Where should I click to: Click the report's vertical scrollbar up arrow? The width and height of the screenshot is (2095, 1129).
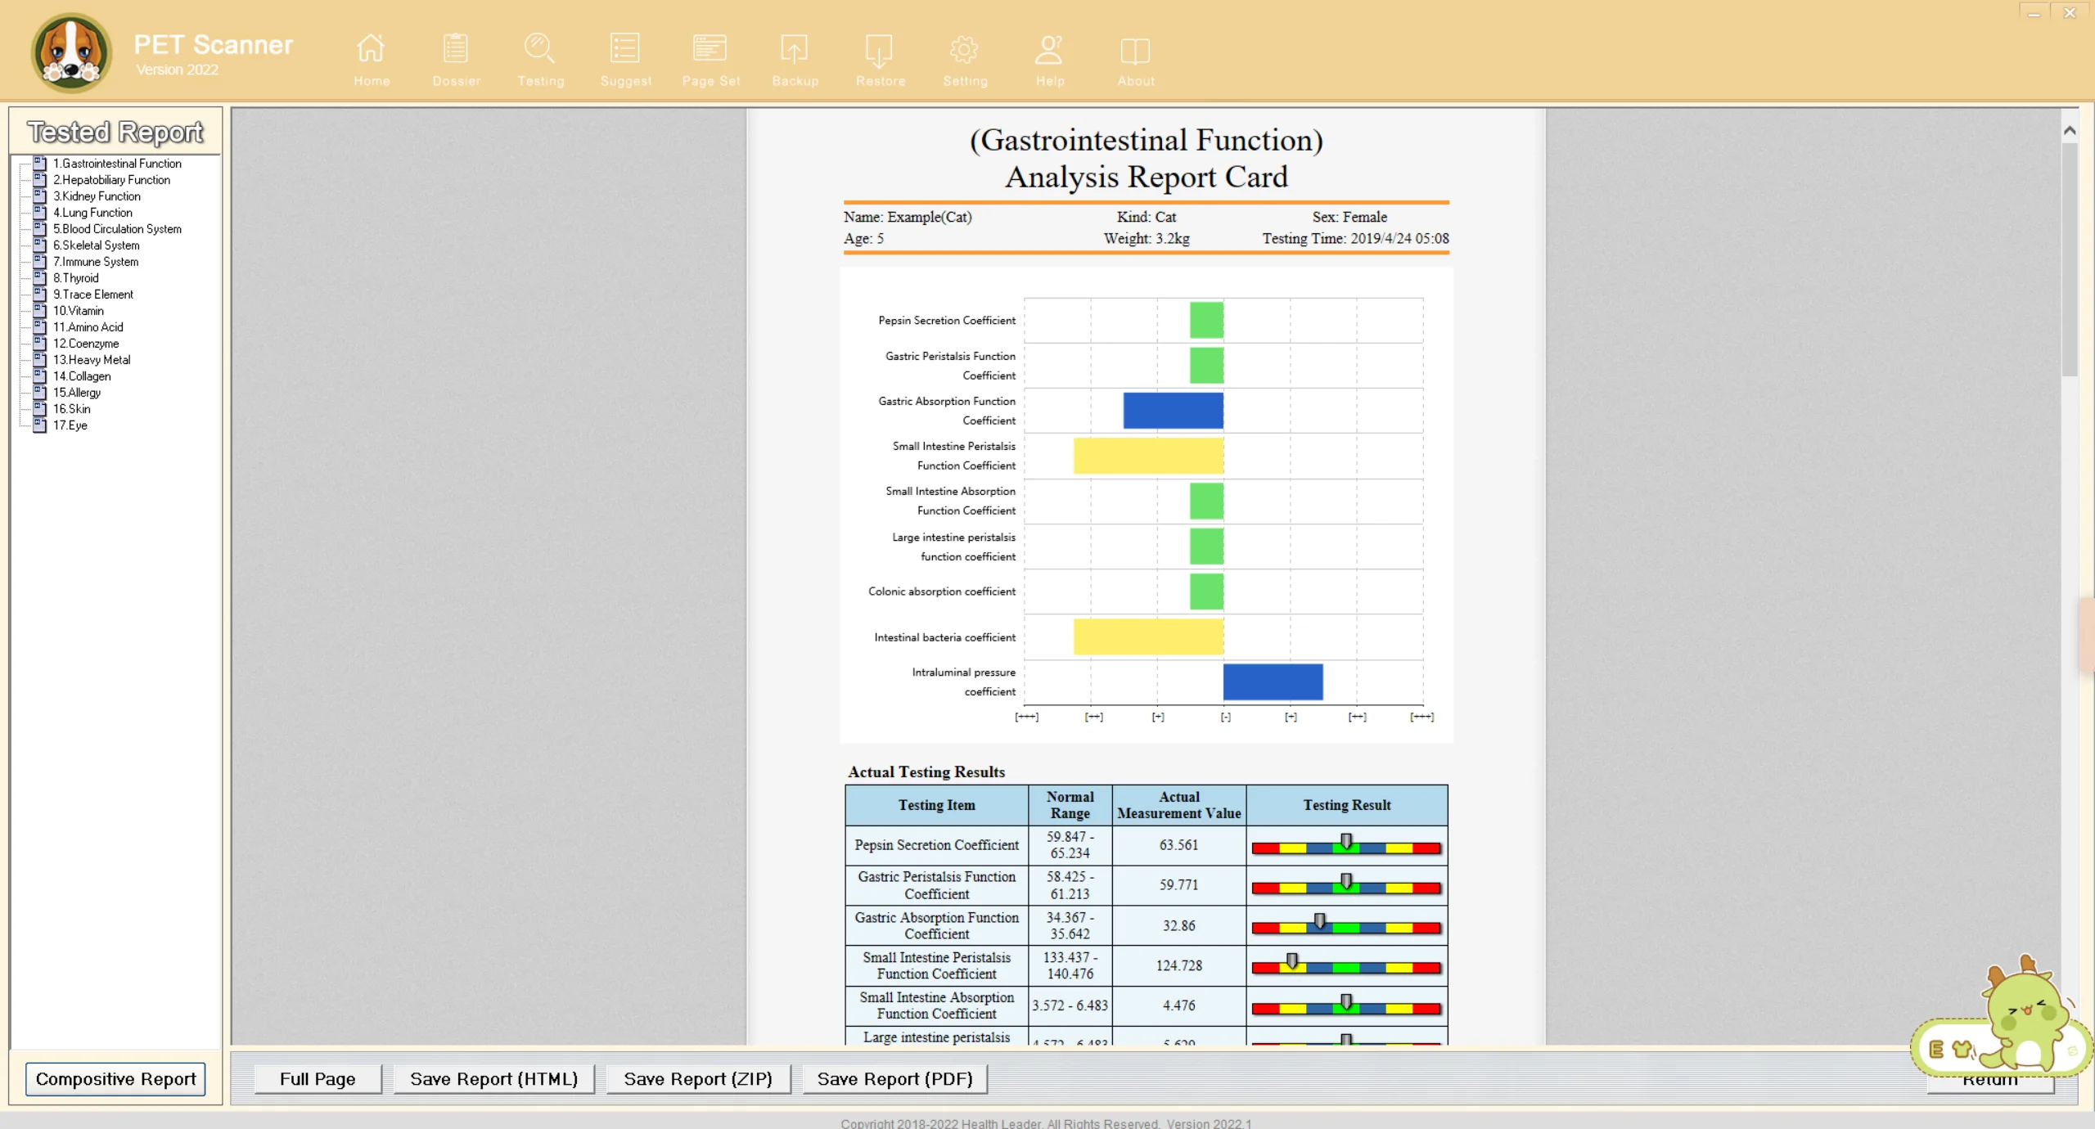tap(2070, 131)
